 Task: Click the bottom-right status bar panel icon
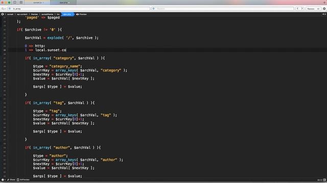(324, 180)
